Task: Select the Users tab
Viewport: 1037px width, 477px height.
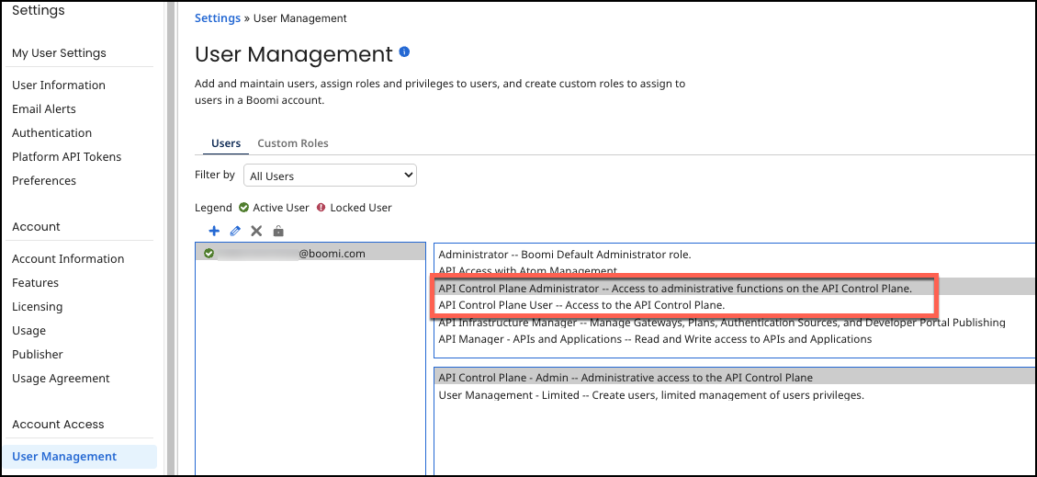Action: [226, 143]
